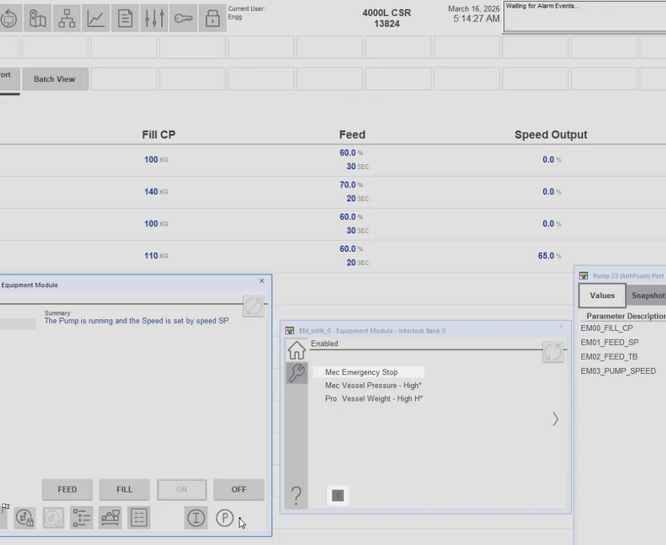Open the plant map icon in the toolbar
The image size is (666, 545).
click(37, 18)
